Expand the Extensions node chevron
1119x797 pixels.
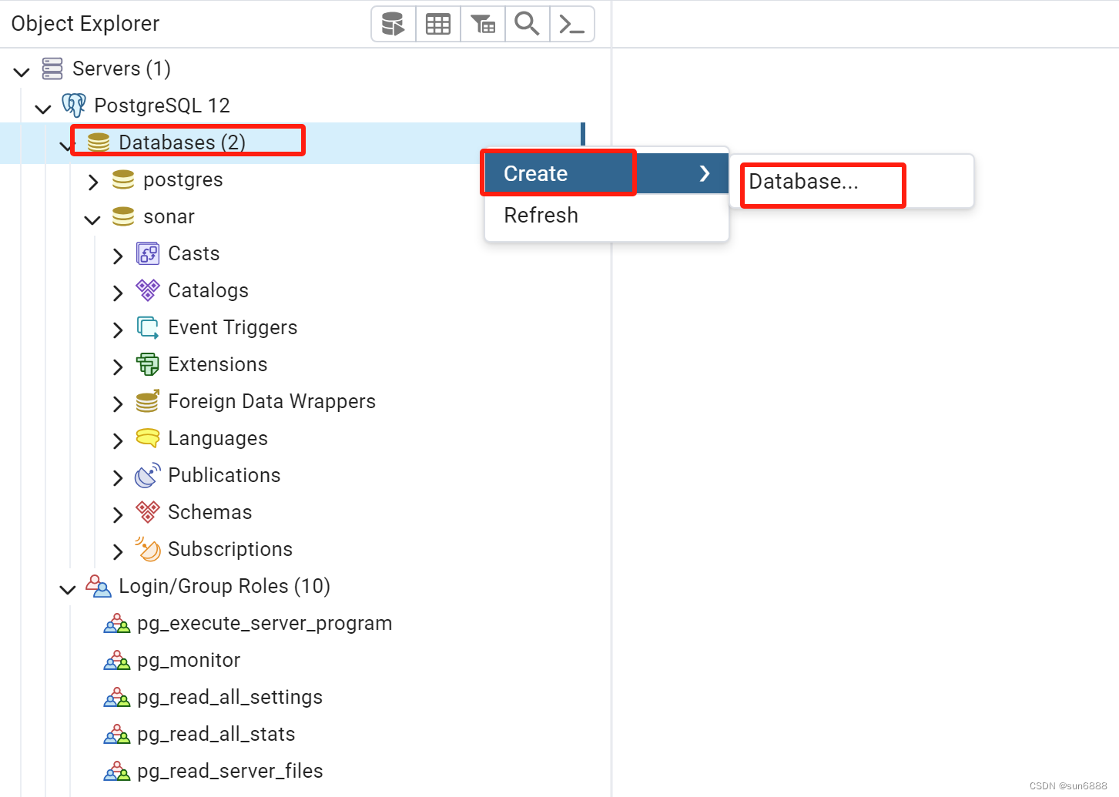(x=118, y=367)
